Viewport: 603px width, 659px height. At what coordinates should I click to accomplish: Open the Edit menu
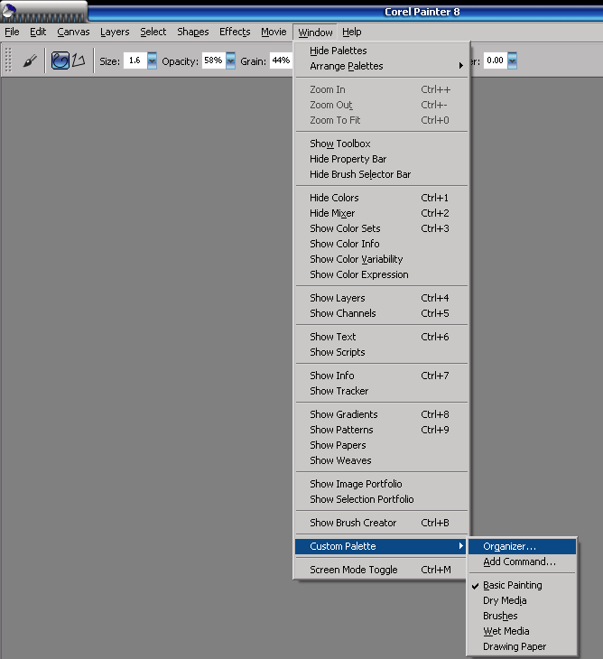pyautogui.click(x=38, y=32)
